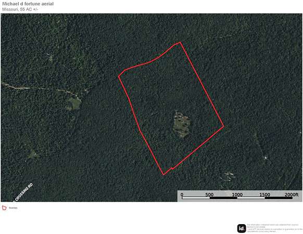Click the 0 mark on scale bar
Image resolution: width=303 pixels, height=234 pixels.
182,194
